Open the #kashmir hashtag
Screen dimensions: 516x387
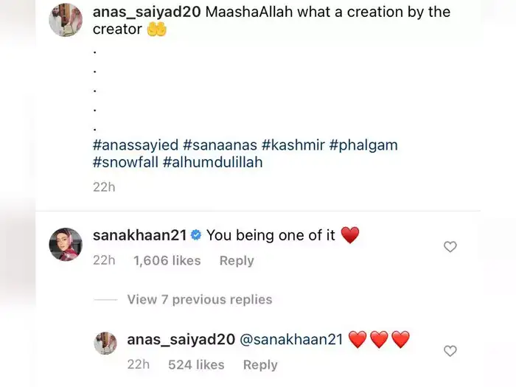(x=299, y=145)
